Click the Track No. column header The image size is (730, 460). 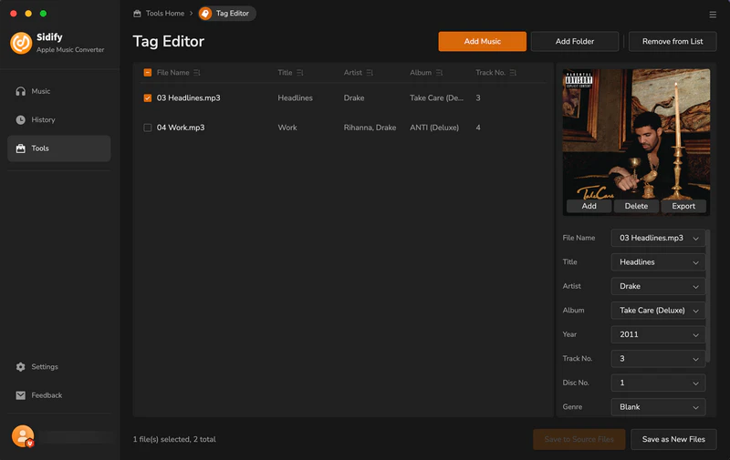coord(490,73)
